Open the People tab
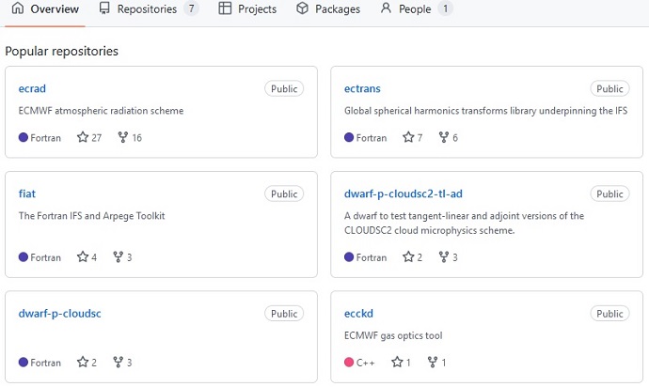This screenshot has width=649, height=387. coord(417,9)
